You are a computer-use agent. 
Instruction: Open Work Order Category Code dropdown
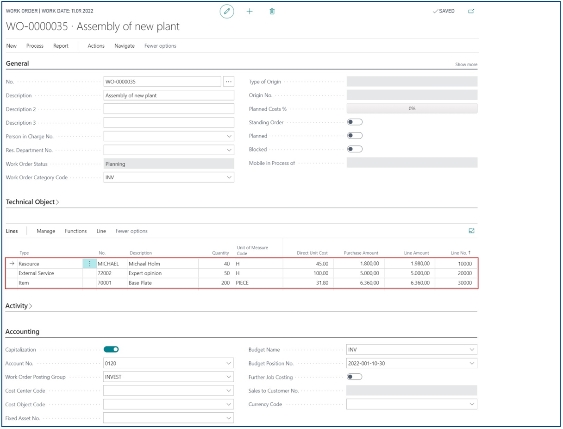coord(229,177)
